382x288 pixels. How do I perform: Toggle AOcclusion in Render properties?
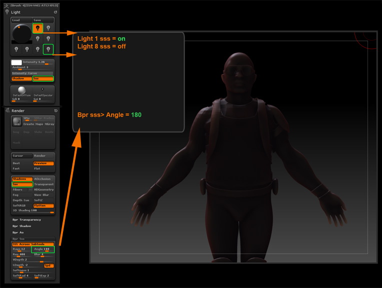[43, 179]
